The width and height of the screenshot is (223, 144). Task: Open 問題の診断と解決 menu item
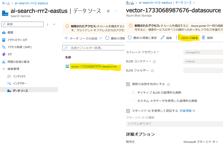pos(19,62)
